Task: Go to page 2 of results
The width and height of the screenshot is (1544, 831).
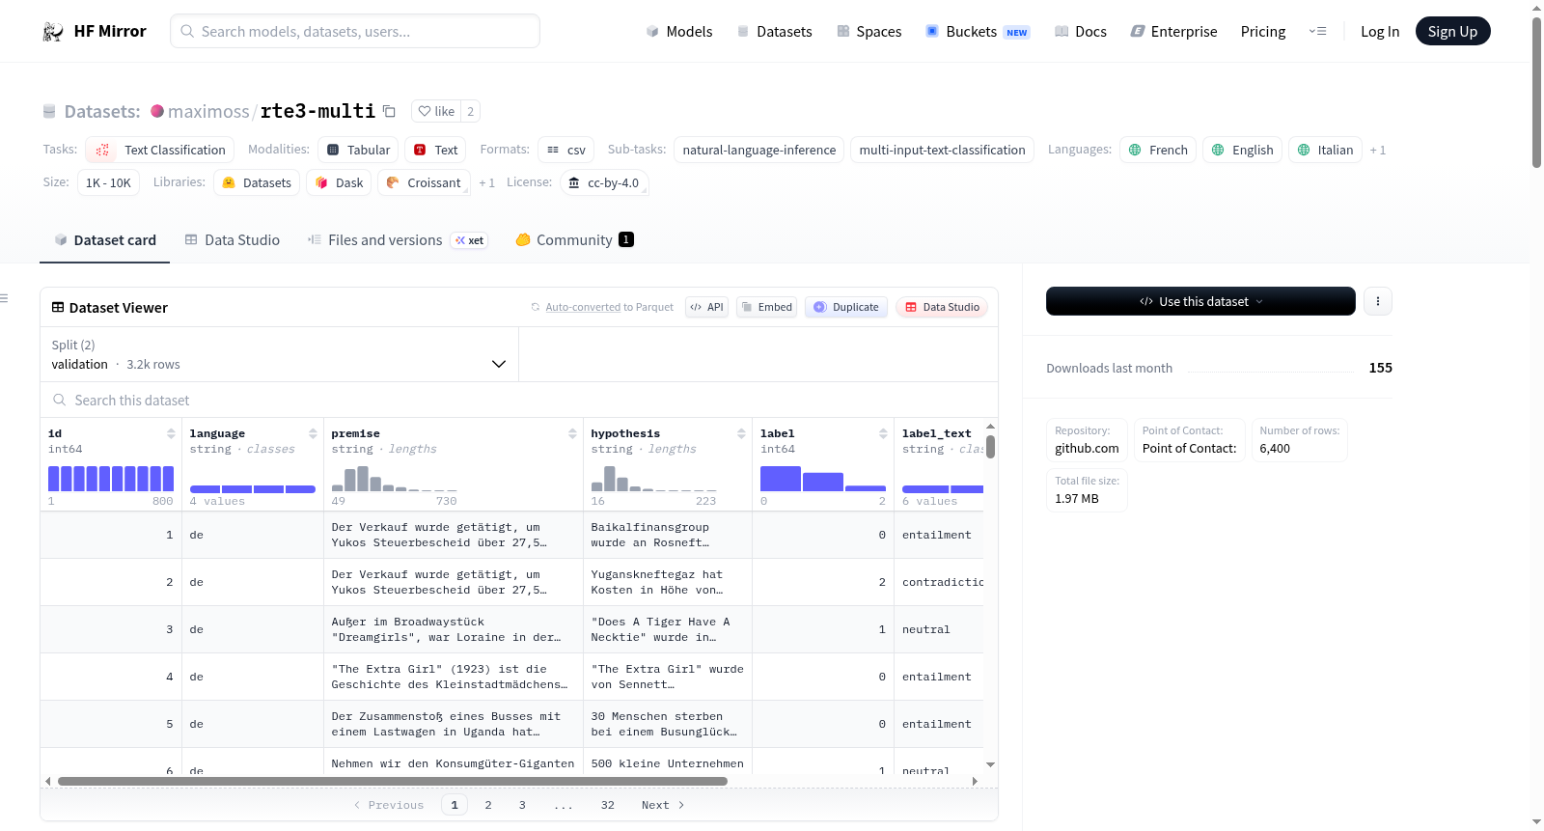Action: click(x=488, y=805)
